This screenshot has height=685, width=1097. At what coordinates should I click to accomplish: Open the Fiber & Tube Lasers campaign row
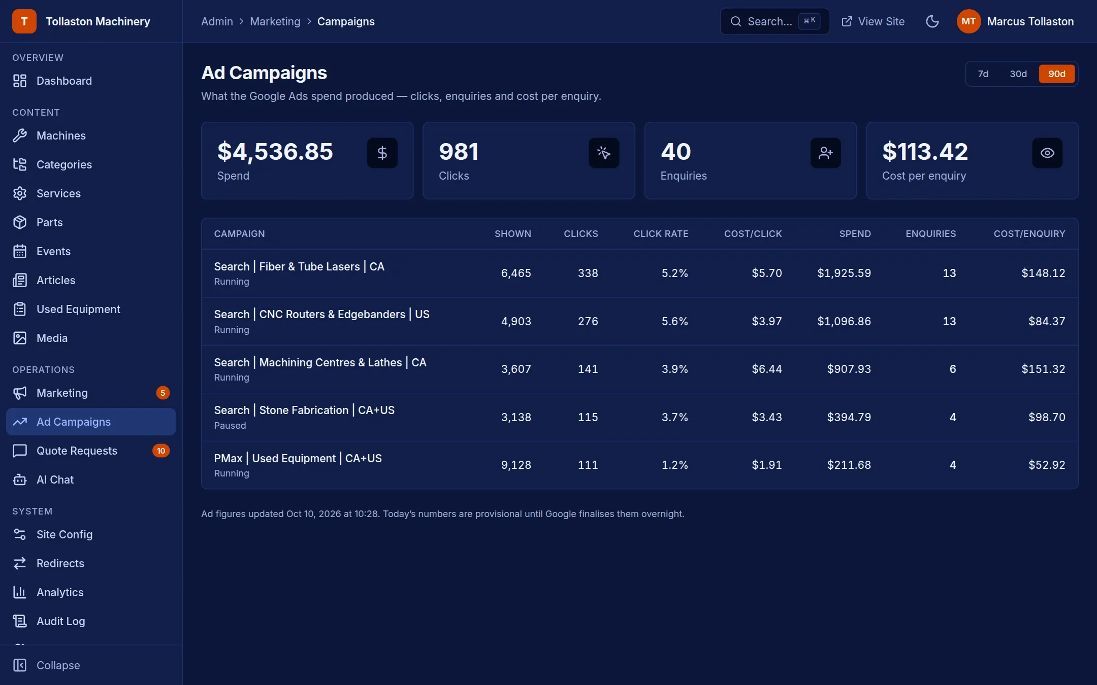(x=640, y=273)
